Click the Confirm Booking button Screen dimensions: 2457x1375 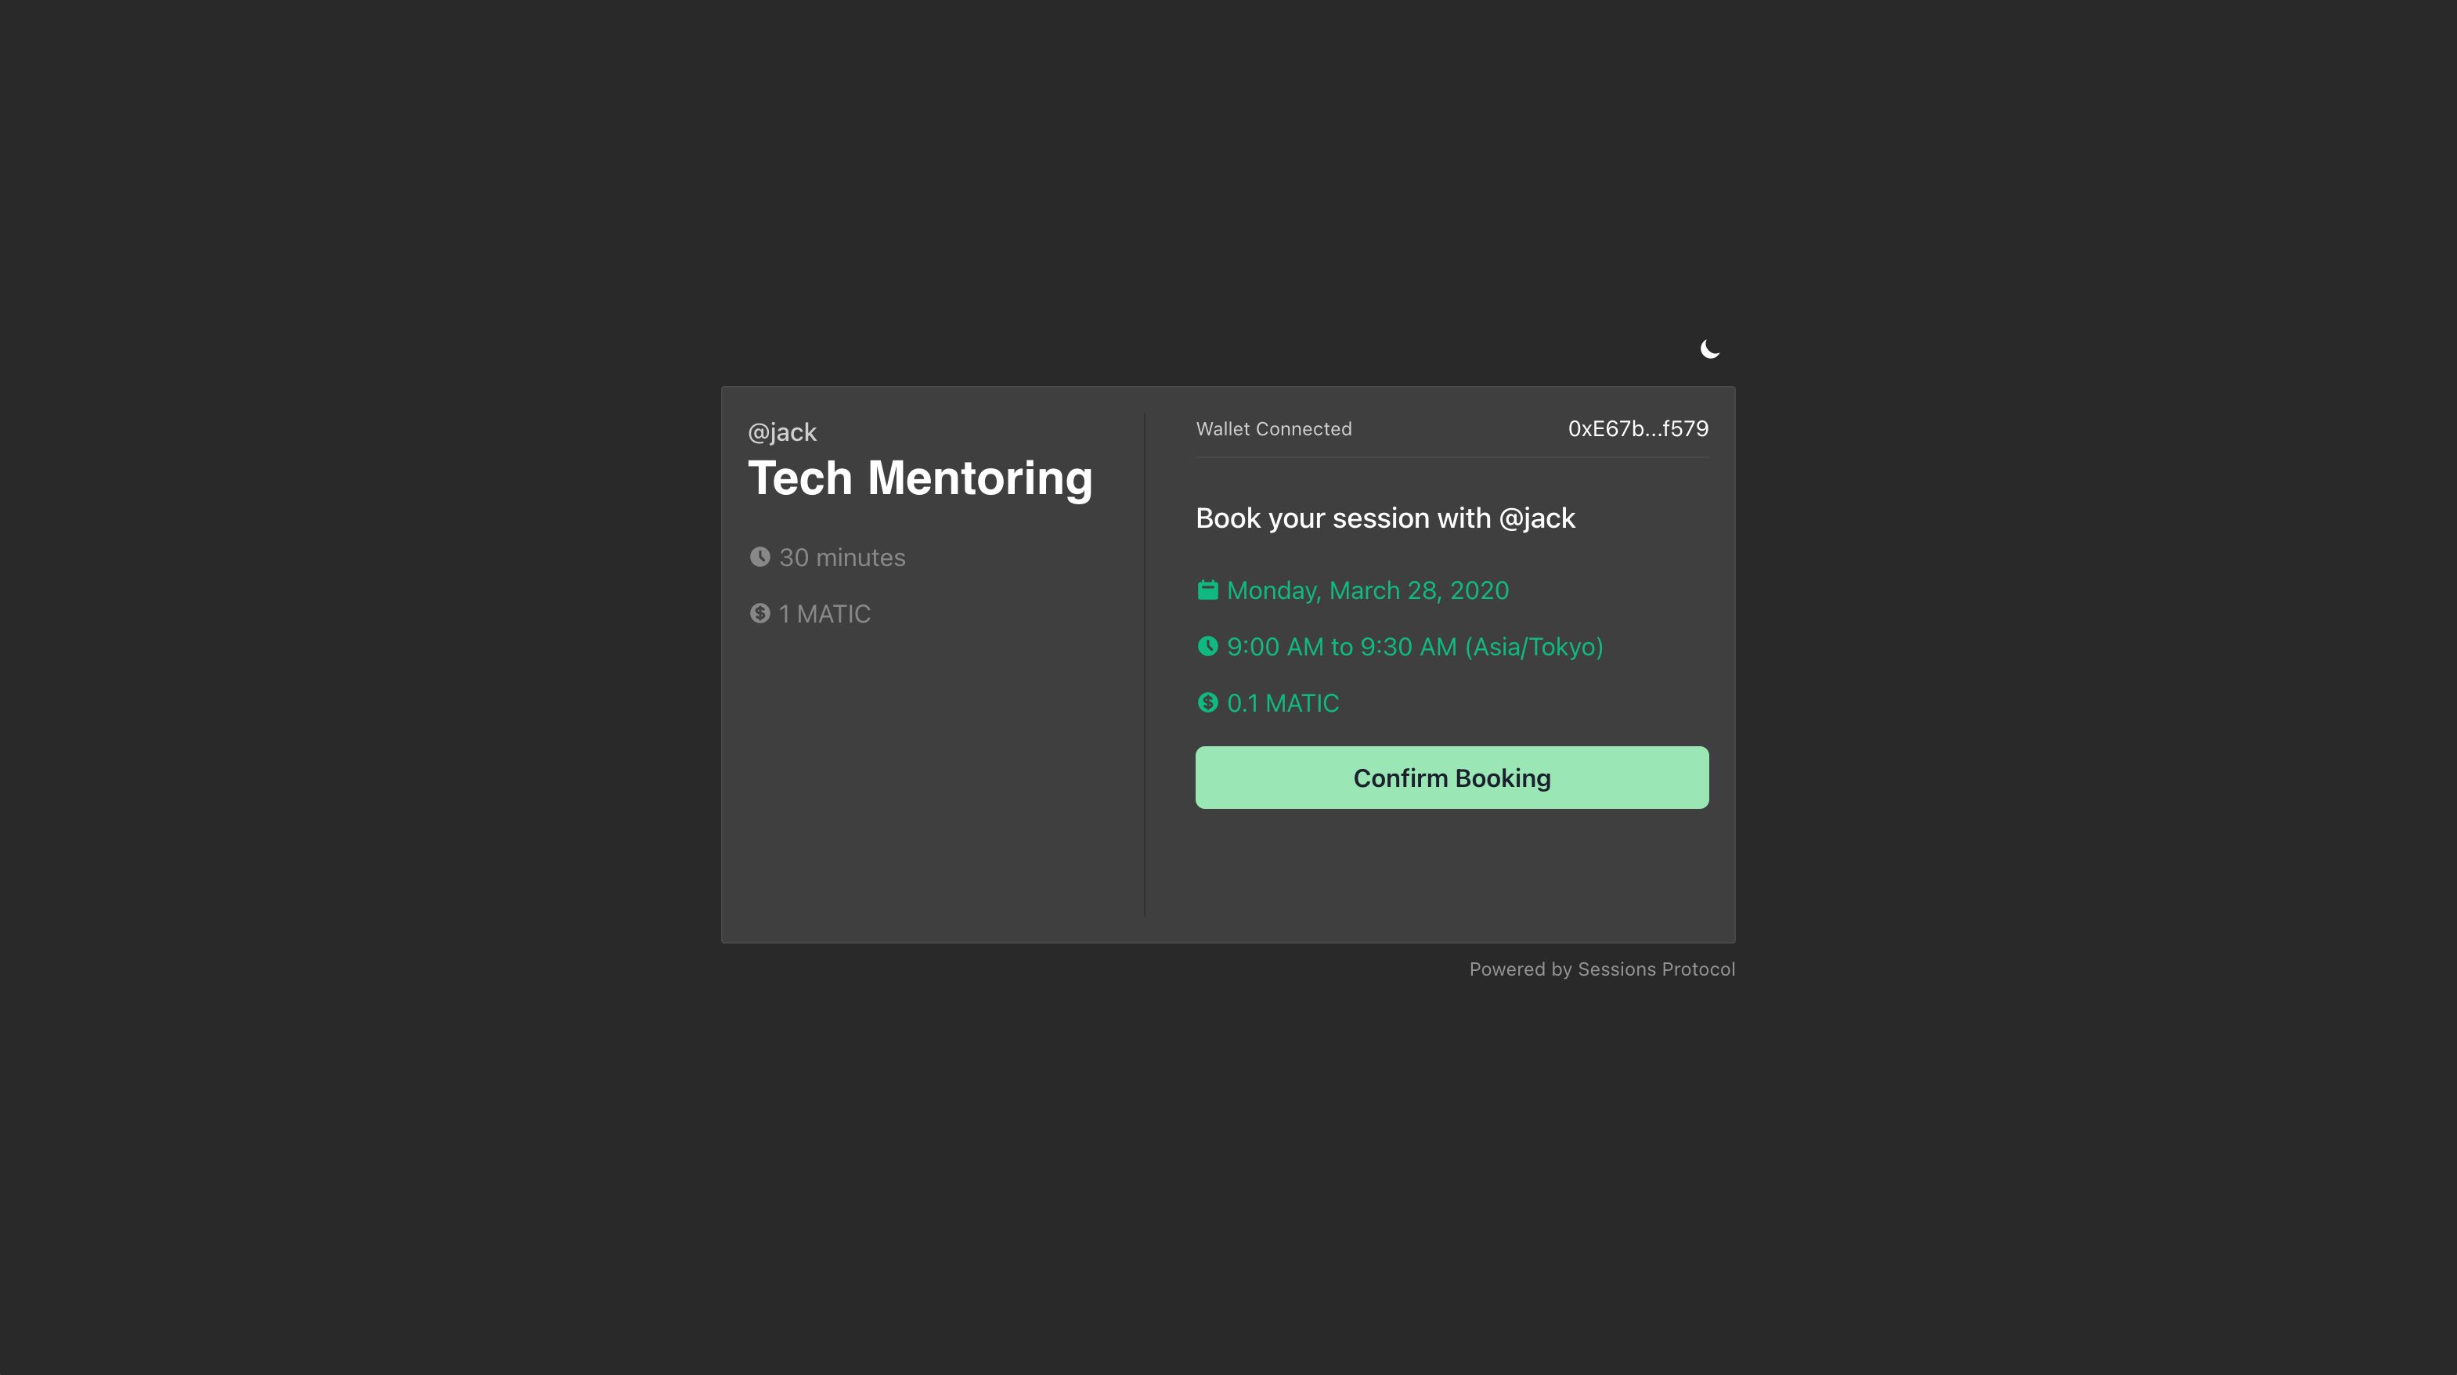pos(1452,778)
